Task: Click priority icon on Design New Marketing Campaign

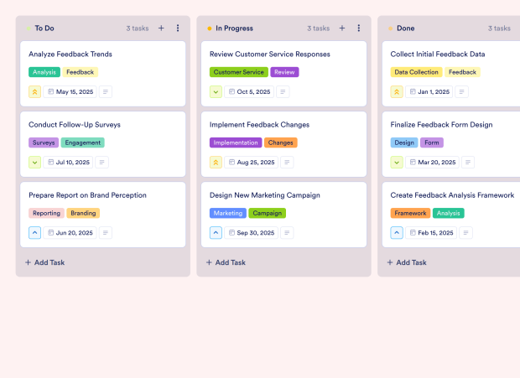Action: click(216, 233)
